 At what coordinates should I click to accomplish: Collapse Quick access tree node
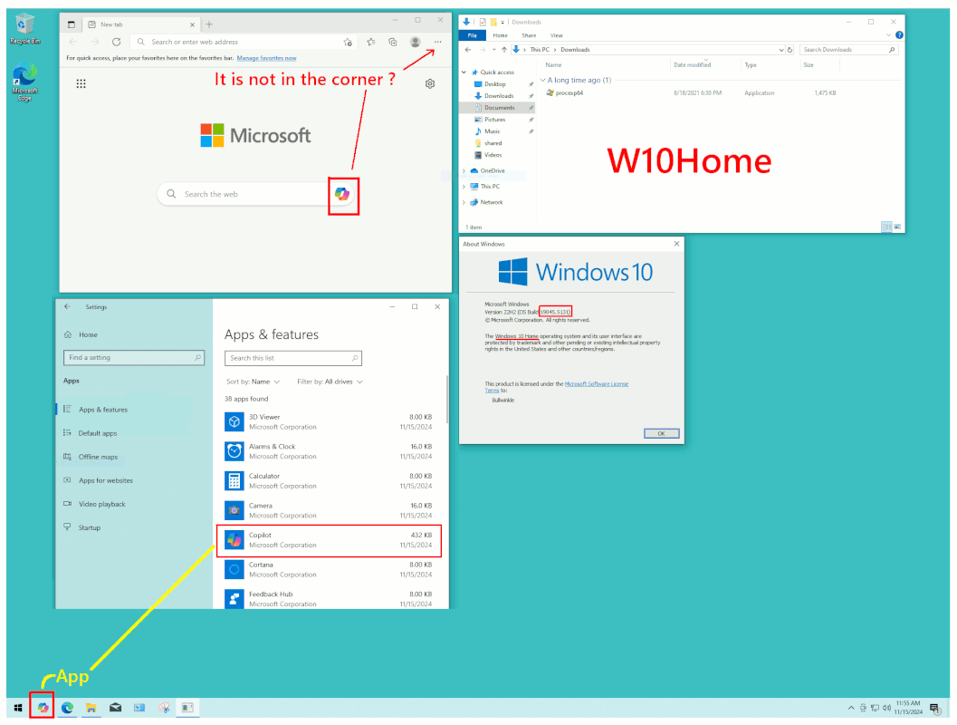(464, 72)
